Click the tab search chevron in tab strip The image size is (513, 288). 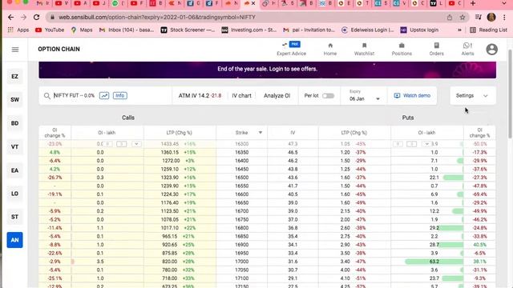click(x=504, y=3)
